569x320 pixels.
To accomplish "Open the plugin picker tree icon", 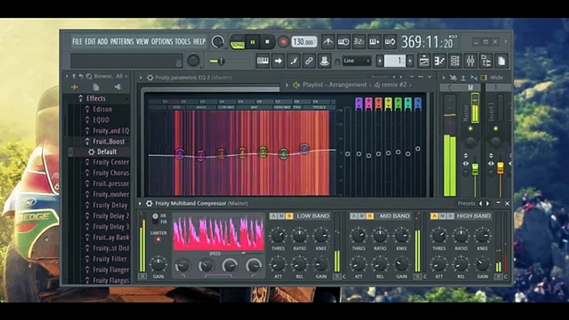I will [x=486, y=61].
